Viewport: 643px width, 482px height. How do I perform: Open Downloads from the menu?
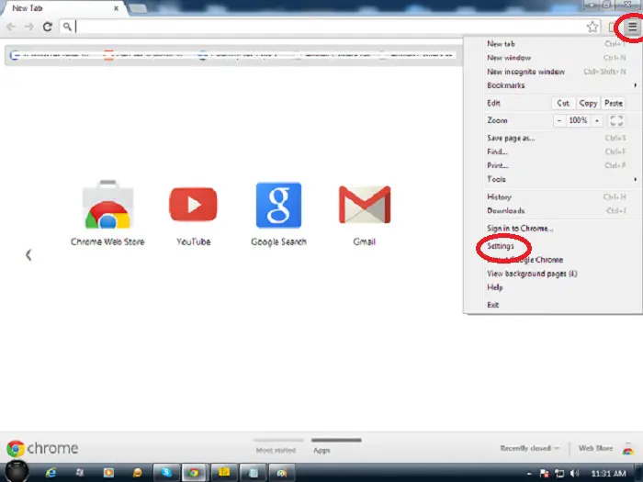click(552, 210)
